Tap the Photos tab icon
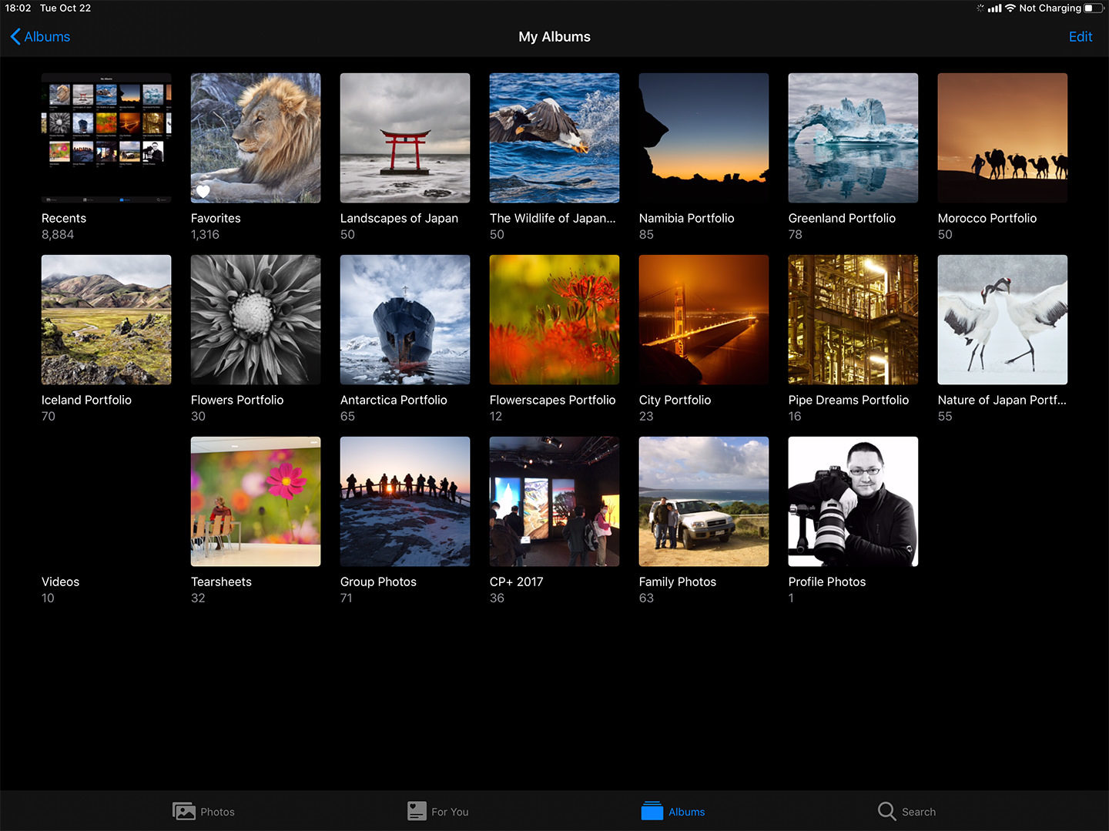 [184, 811]
